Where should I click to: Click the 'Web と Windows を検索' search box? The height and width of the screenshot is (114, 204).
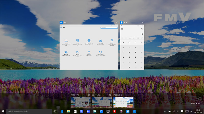28,111
